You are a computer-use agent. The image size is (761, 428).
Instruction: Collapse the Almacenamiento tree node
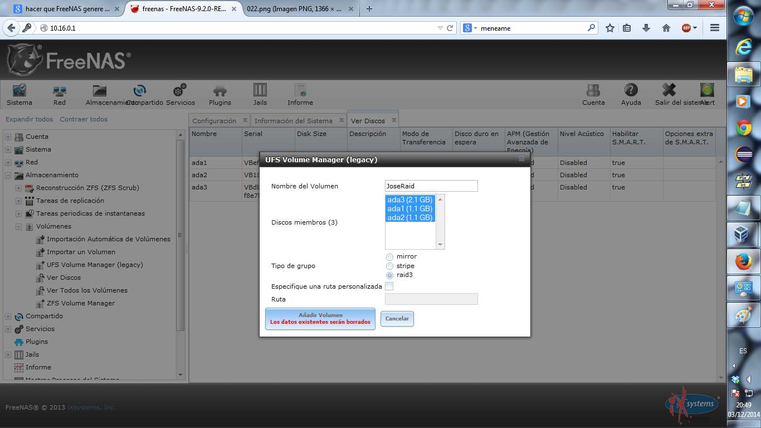tap(8, 175)
